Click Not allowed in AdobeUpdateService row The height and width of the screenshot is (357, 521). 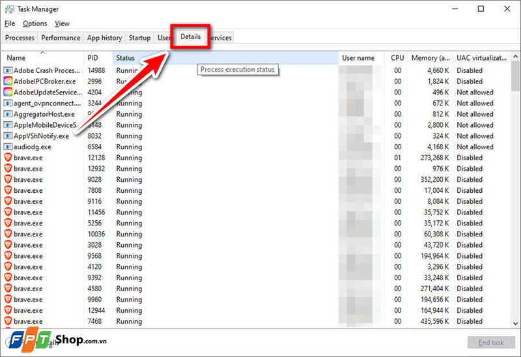475,92
